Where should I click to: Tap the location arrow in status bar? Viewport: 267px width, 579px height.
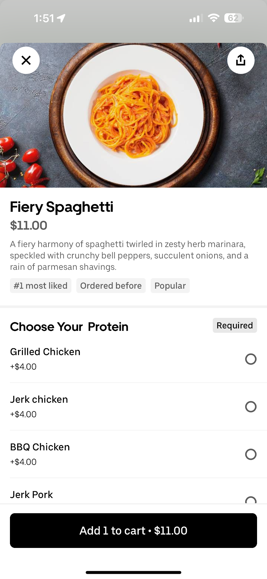click(61, 18)
